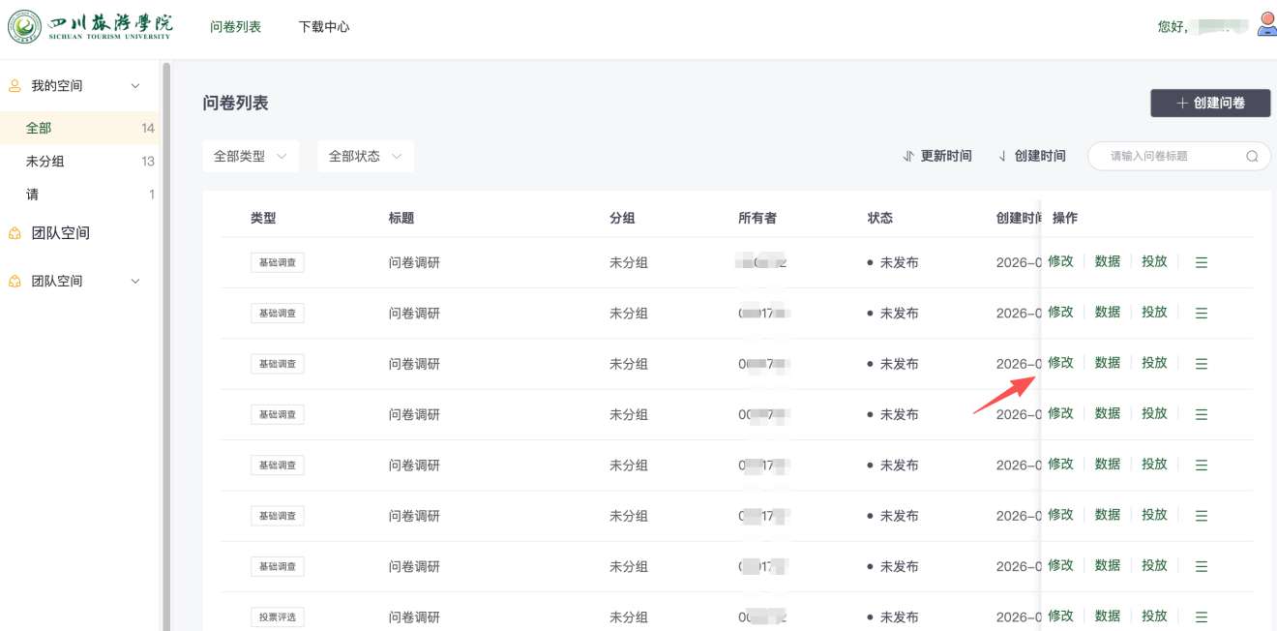The height and width of the screenshot is (631, 1277).
Task: Click the 所有者 column header
Action: [x=757, y=219]
